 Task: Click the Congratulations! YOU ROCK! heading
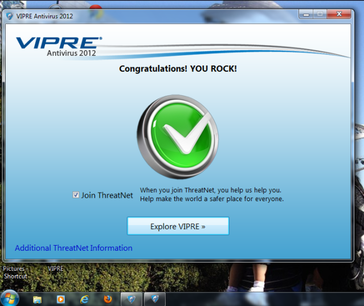pyautogui.click(x=178, y=69)
